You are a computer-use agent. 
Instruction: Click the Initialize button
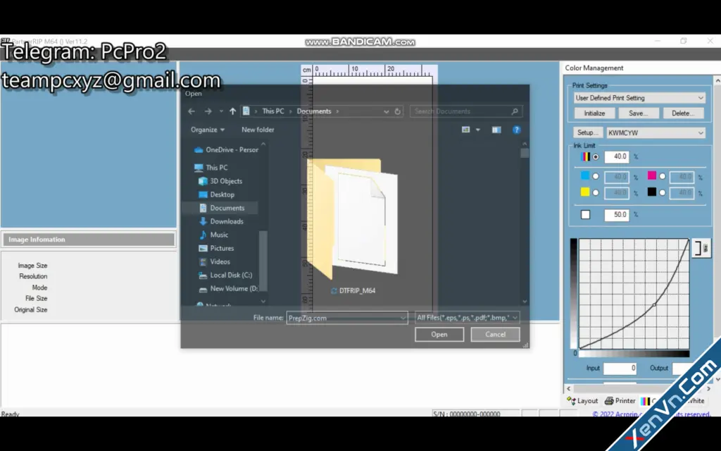(x=594, y=113)
